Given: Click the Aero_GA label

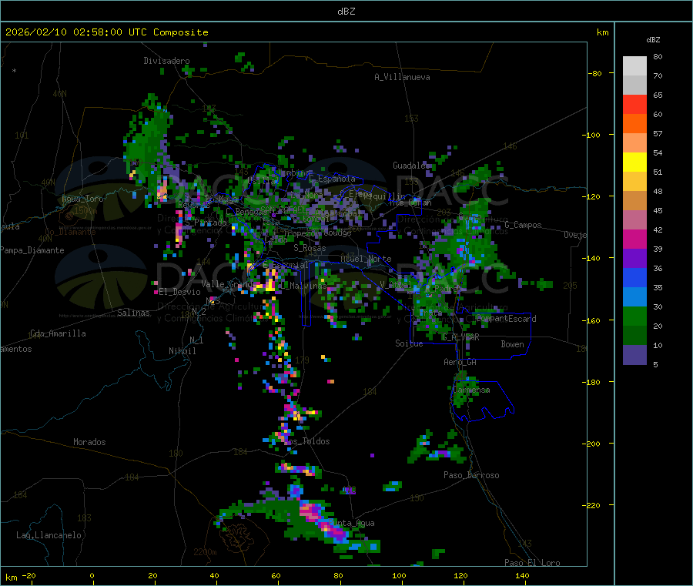Looking at the screenshot, I should pyautogui.click(x=460, y=363).
